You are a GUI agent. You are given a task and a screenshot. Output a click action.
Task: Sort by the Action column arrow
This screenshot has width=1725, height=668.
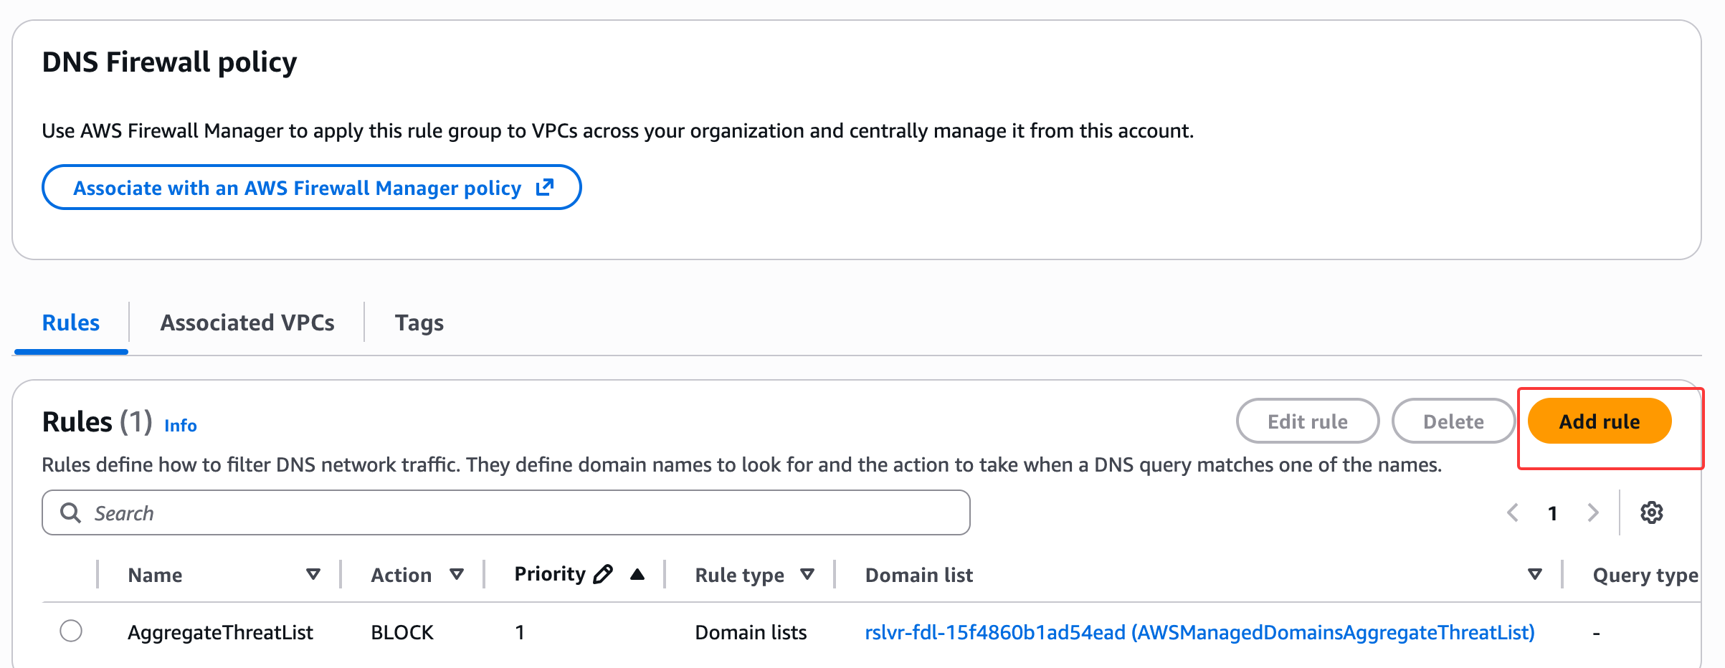(457, 574)
